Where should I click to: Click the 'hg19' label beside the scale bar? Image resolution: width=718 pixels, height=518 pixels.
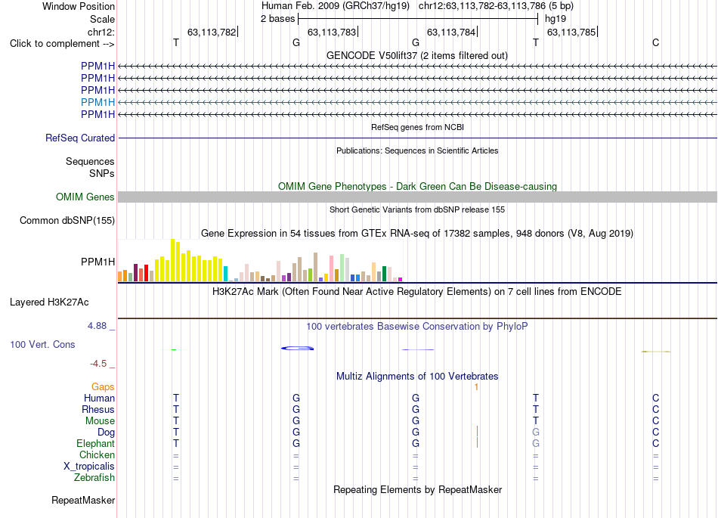(x=556, y=19)
